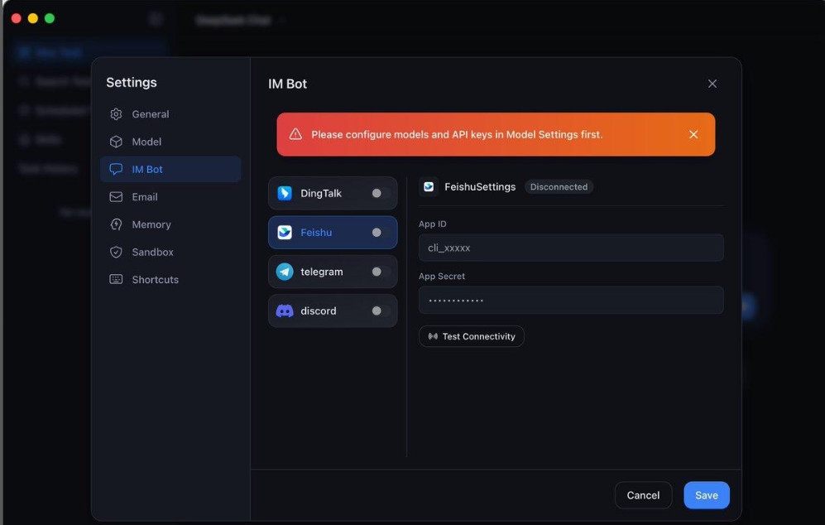Click the App ID input field
The width and height of the screenshot is (825, 525).
[571, 248]
